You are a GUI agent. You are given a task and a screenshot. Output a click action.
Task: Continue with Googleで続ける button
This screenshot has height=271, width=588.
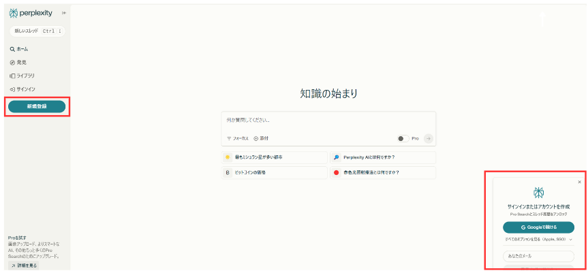(538, 227)
